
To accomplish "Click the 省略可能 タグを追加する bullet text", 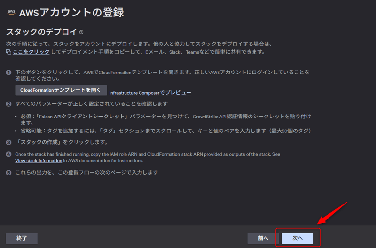I will pos(166,131).
